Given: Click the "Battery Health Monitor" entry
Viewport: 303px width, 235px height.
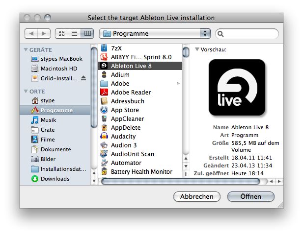Looking at the screenshot, I should [141, 171].
